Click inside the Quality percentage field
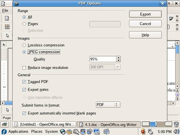The image size is (180, 135). (x=103, y=59)
